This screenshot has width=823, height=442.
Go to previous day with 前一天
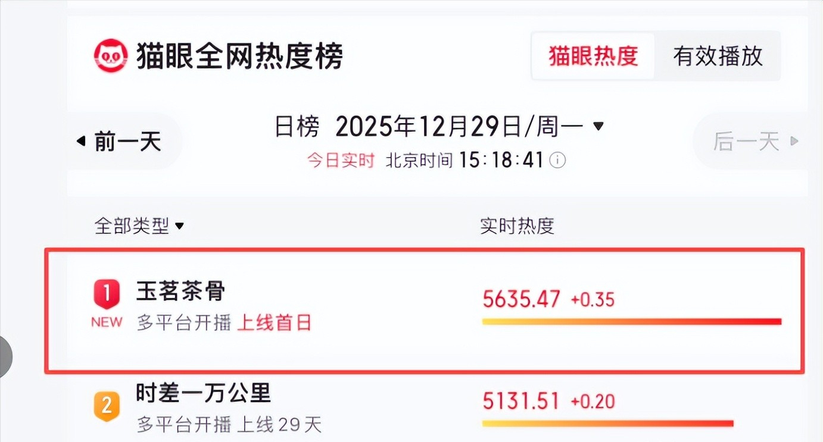[127, 142]
